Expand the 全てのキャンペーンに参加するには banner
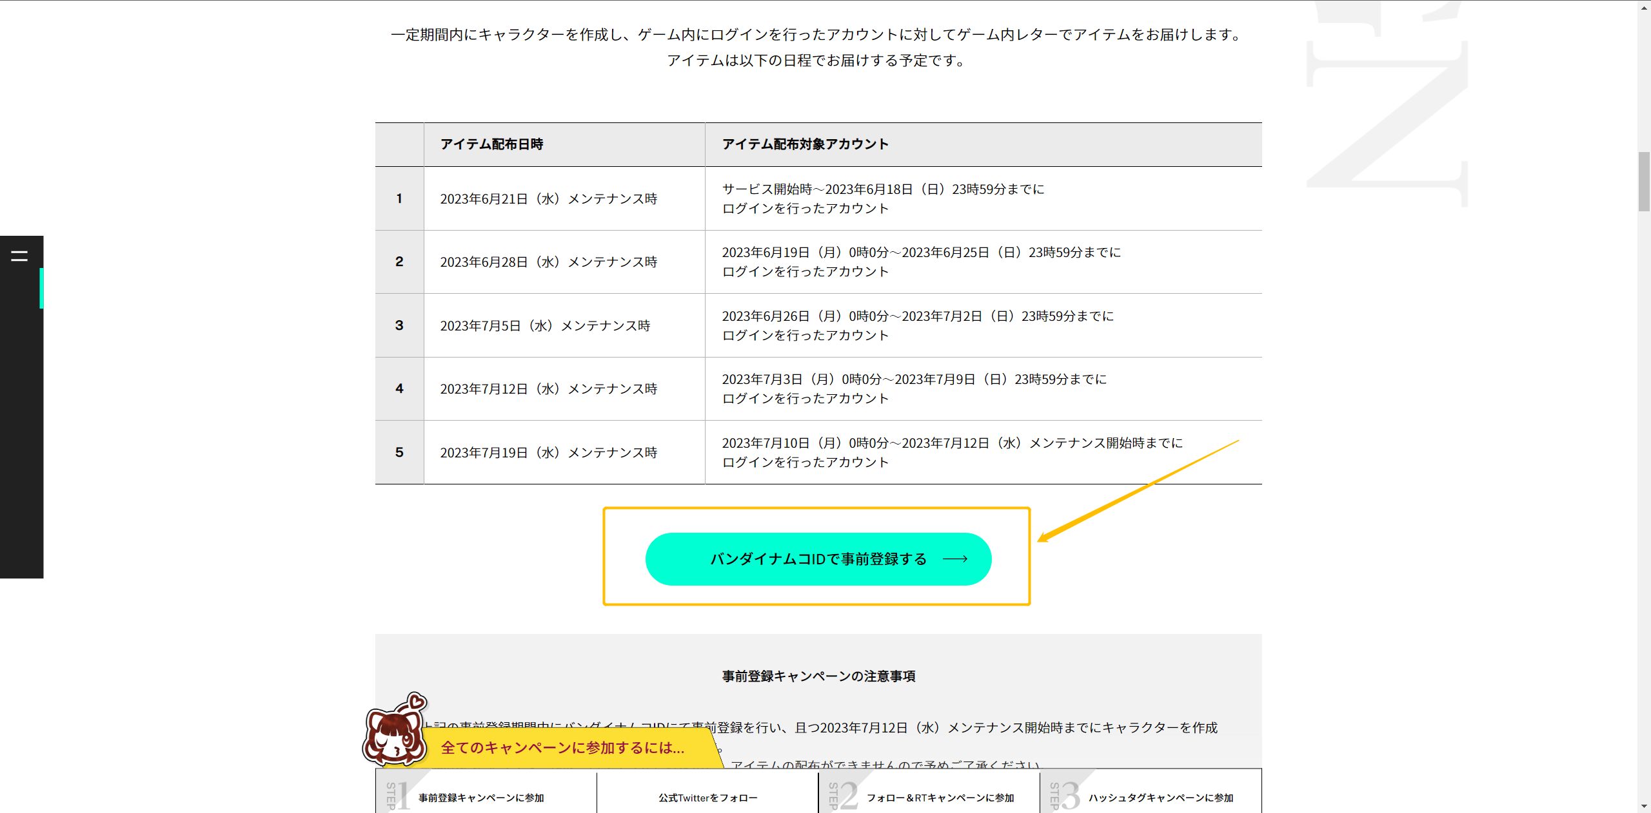1651x813 pixels. (x=562, y=748)
